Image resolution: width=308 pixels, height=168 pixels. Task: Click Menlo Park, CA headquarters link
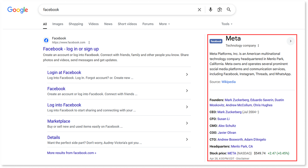click(x=242, y=146)
